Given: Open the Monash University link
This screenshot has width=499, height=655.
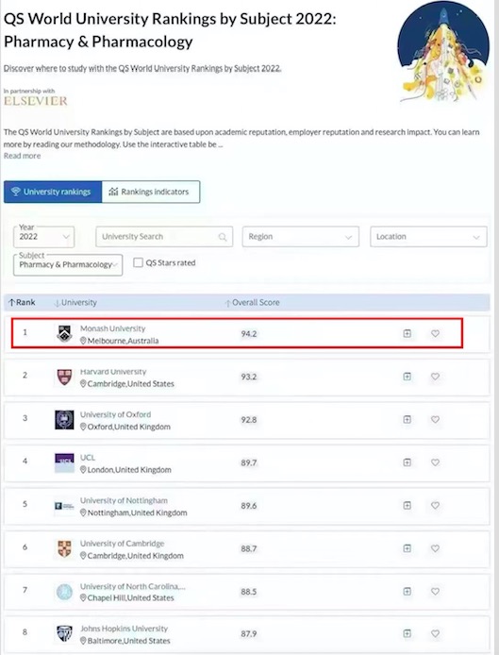Looking at the screenshot, I should tap(113, 328).
